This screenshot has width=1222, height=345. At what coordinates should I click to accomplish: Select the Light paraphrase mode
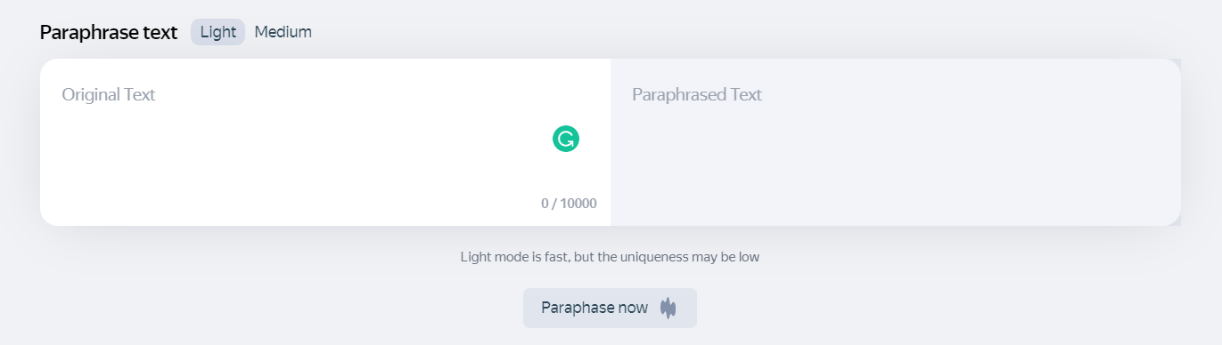coord(217,32)
